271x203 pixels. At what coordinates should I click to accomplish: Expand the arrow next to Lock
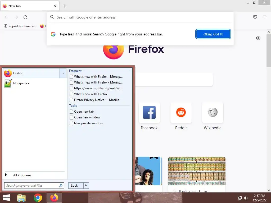(86, 186)
